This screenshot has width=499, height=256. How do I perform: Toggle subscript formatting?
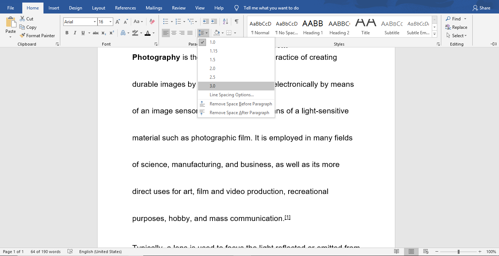(x=103, y=32)
